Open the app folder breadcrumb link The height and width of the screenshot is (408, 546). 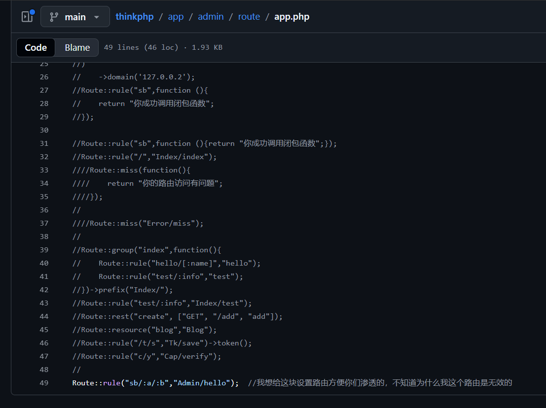tap(176, 17)
